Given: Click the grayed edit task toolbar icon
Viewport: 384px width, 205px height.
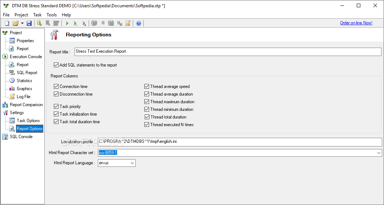Looking at the screenshot, I should 56,23.
